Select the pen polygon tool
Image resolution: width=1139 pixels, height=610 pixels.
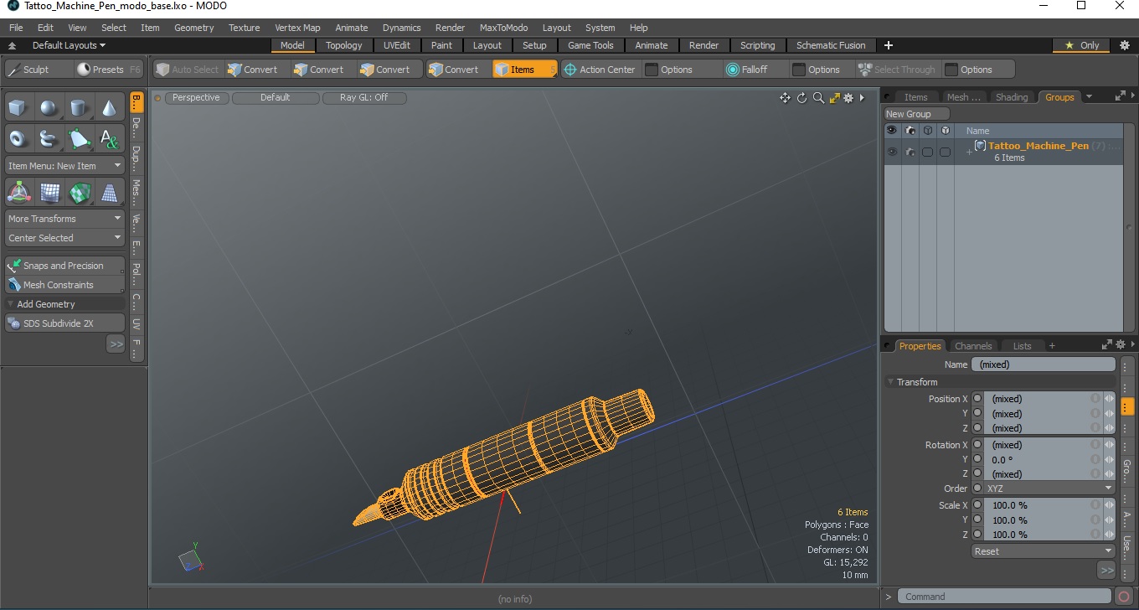click(x=79, y=138)
